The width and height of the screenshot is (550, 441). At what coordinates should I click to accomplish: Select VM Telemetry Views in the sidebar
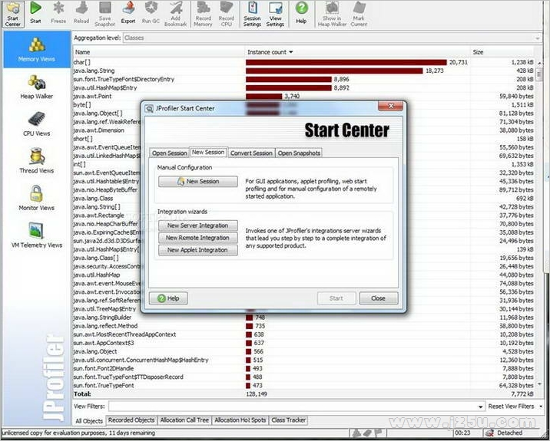click(36, 235)
